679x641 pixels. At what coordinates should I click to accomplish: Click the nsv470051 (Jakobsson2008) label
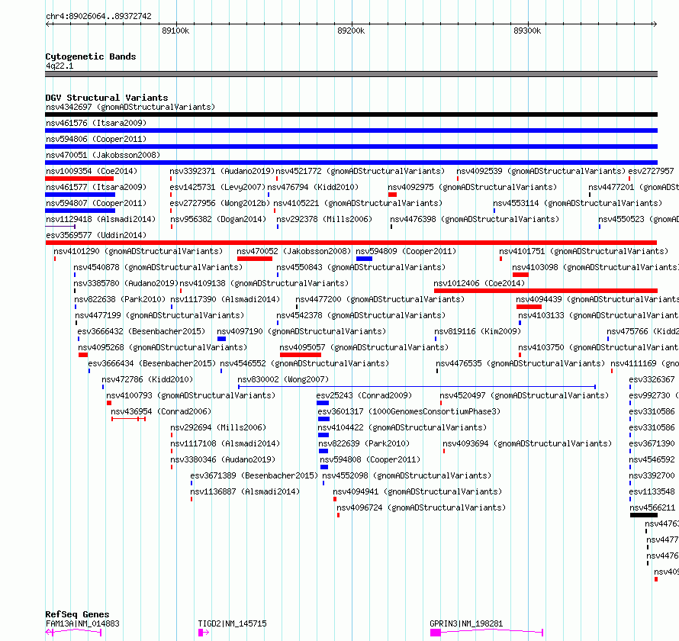103,155
